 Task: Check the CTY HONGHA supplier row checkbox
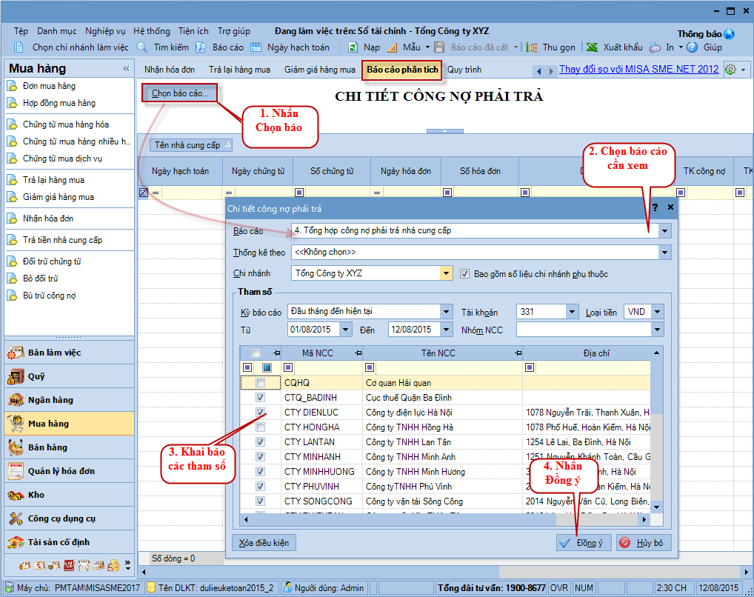[260, 427]
